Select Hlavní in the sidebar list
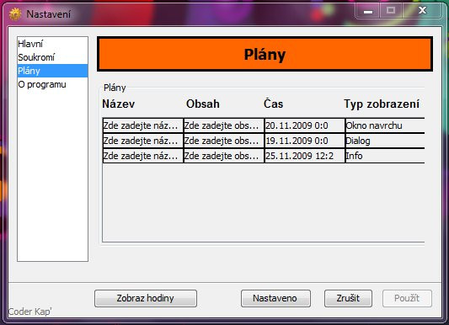The height and width of the screenshot is (325, 449). click(52, 44)
